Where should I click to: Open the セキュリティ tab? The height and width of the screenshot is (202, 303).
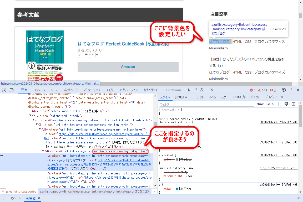(150, 90)
